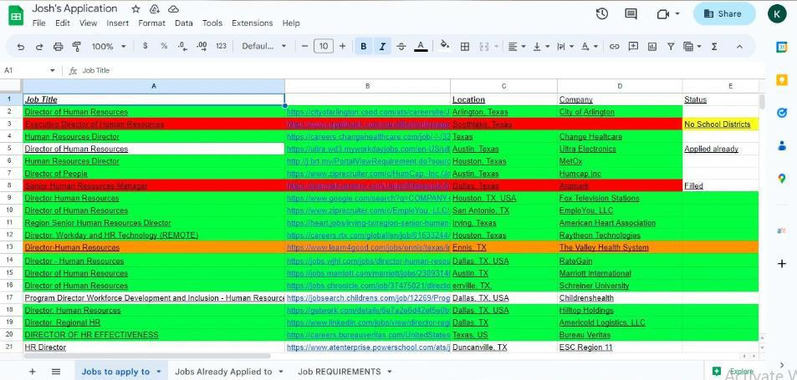Open zoom level 100% dropdown

(109, 46)
